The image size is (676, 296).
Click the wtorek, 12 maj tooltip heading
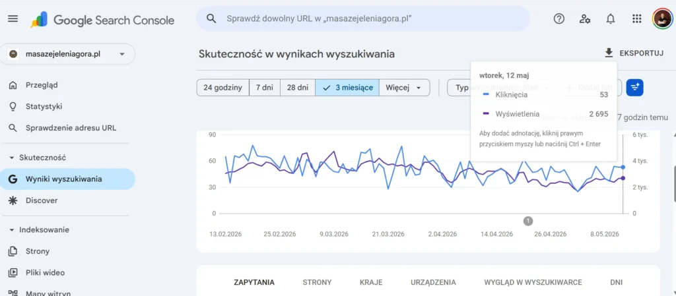pyautogui.click(x=504, y=75)
